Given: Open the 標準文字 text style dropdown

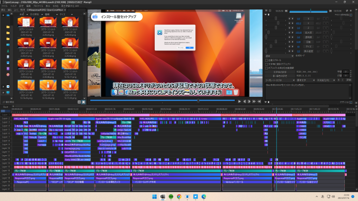Looking at the screenshot, I should coord(305,81).
